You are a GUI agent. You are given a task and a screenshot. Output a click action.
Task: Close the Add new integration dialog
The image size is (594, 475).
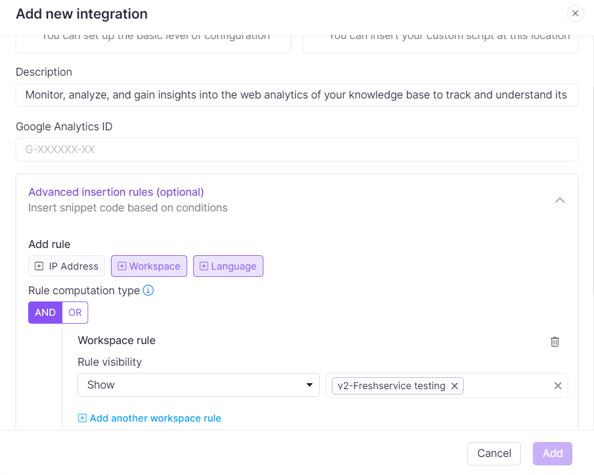(x=575, y=13)
